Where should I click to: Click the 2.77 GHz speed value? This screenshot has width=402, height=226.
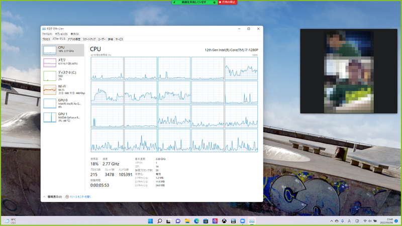point(111,164)
